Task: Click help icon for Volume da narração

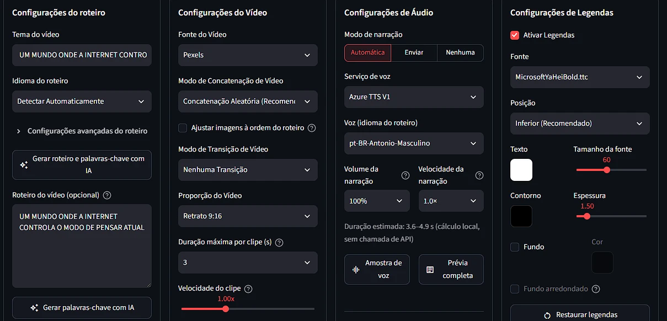Action: tap(405, 175)
